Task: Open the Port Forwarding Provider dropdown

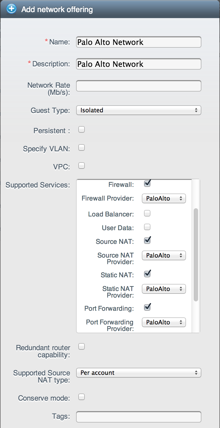Action: click(x=164, y=322)
